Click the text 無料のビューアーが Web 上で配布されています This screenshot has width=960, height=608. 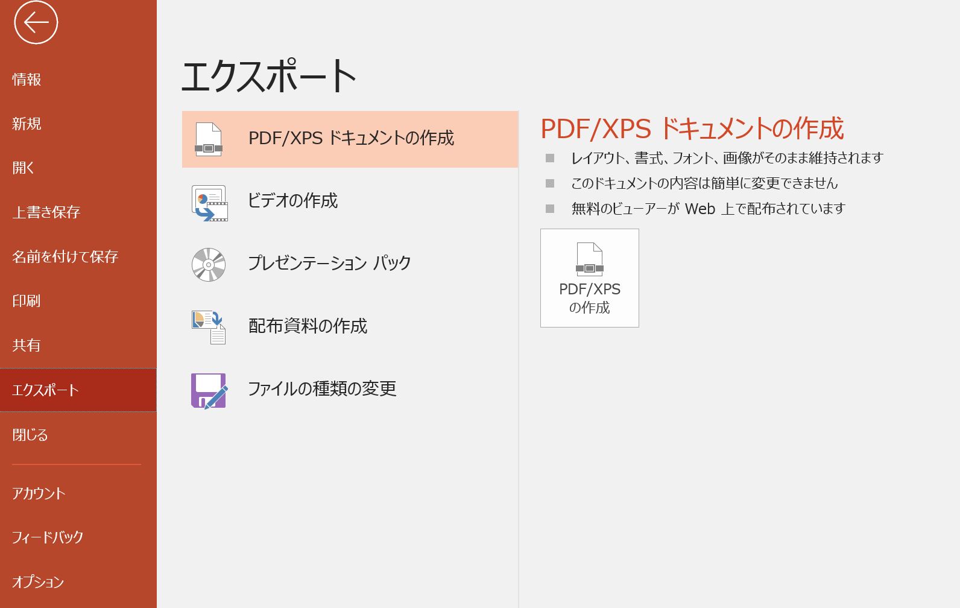point(709,209)
